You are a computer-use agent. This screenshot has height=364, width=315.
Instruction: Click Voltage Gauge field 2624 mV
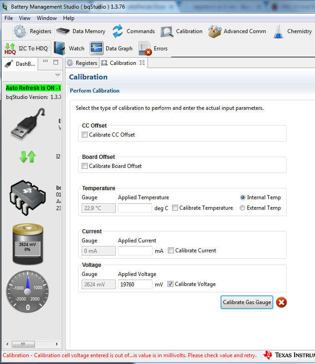tap(98, 285)
